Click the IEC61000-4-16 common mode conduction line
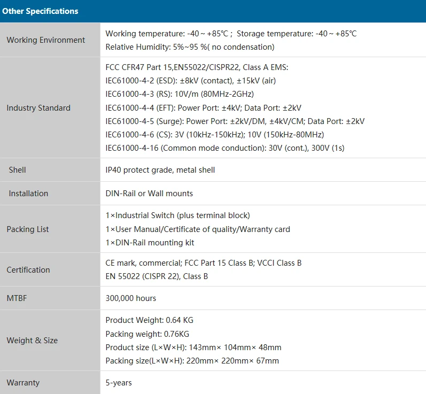 click(224, 148)
